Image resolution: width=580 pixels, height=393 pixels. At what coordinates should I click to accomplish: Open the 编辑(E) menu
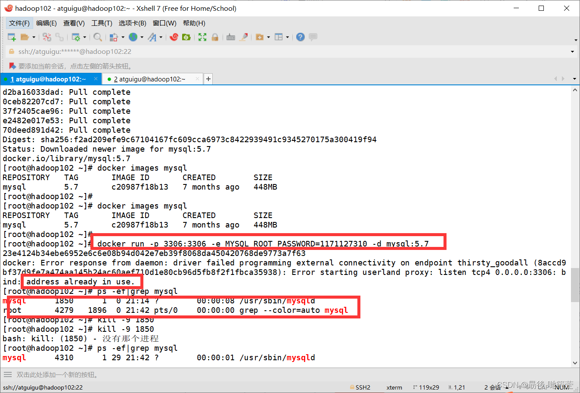pos(47,23)
